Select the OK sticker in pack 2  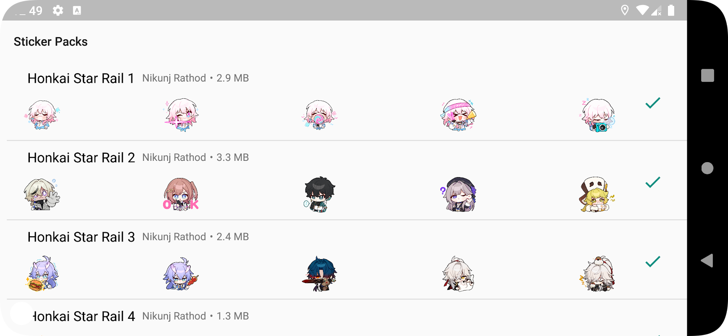[x=181, y=194]
